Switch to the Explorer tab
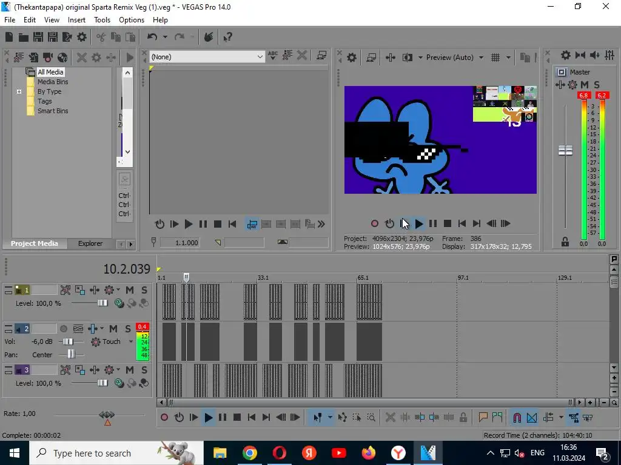621x465 pixels. [90, 243]
